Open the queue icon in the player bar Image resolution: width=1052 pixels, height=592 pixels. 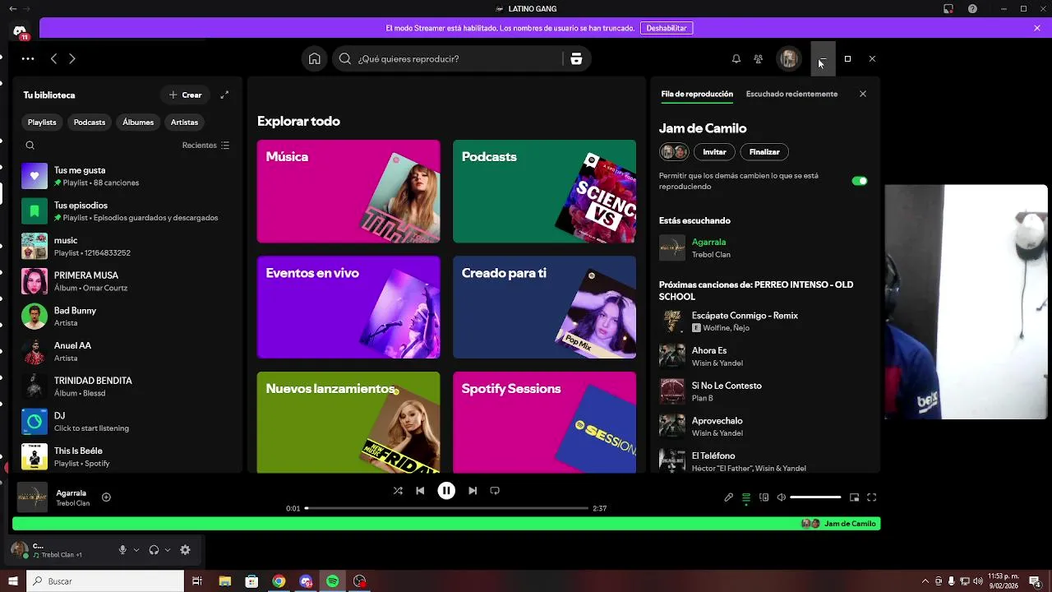pyautogui.click(x=746, y=497)
